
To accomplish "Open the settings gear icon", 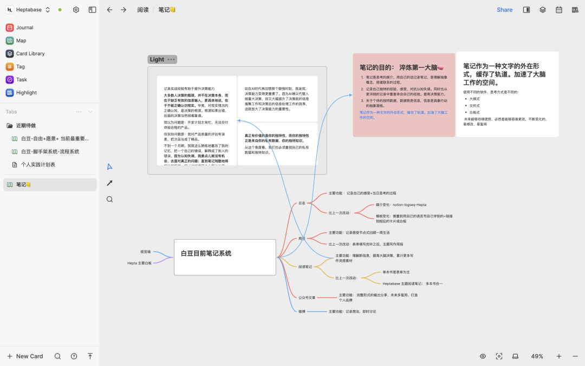I will click(x=76, y=10).
